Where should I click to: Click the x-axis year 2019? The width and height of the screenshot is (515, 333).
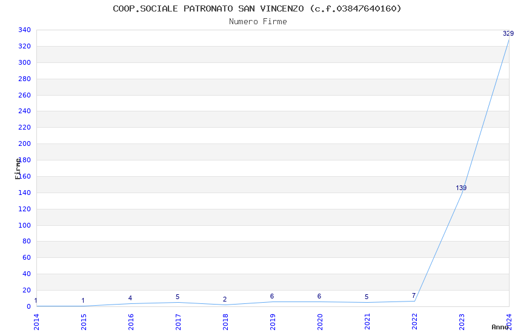pos(273,321)
